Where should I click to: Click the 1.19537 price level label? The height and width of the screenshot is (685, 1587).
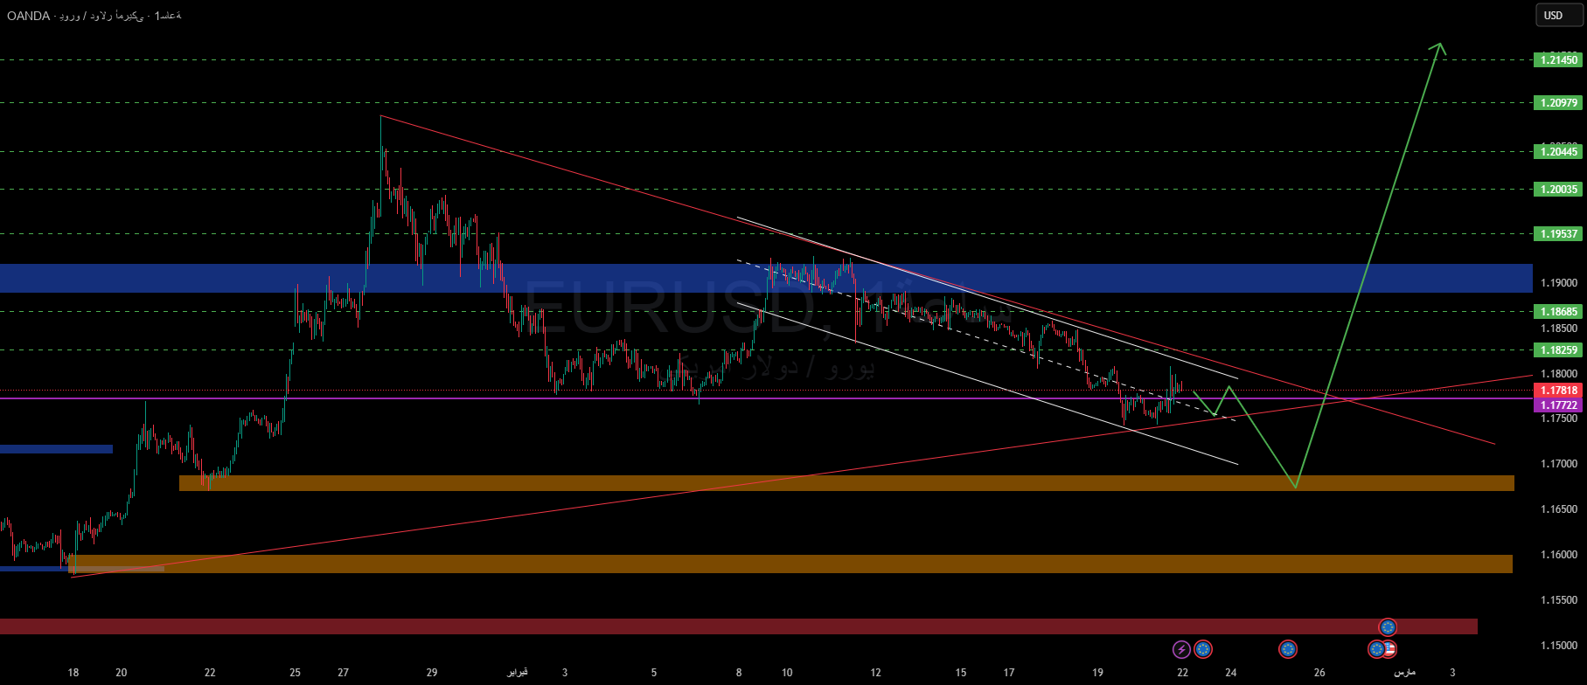[x=1559, y=234]
